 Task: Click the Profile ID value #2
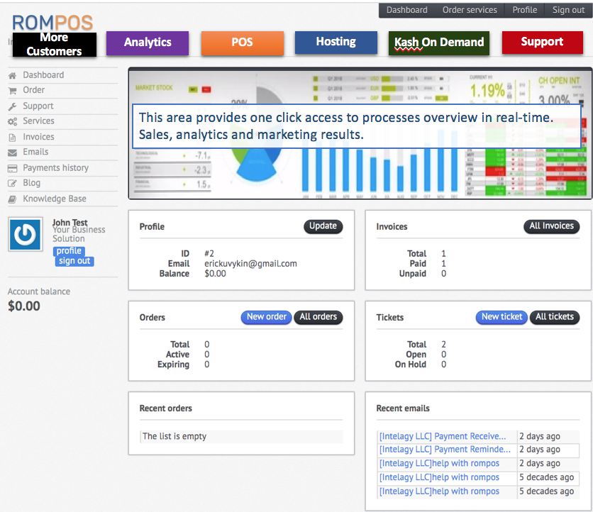coord(209,254)
